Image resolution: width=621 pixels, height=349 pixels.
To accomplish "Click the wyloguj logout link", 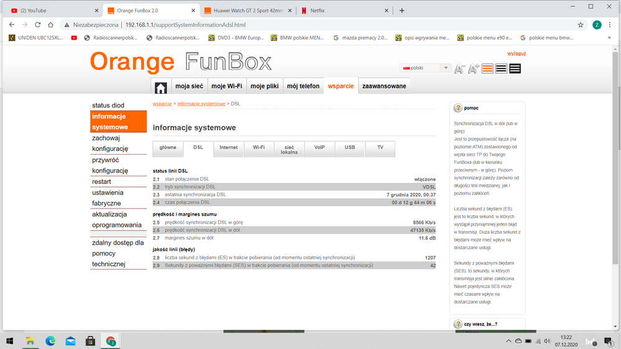I will 516,54.
